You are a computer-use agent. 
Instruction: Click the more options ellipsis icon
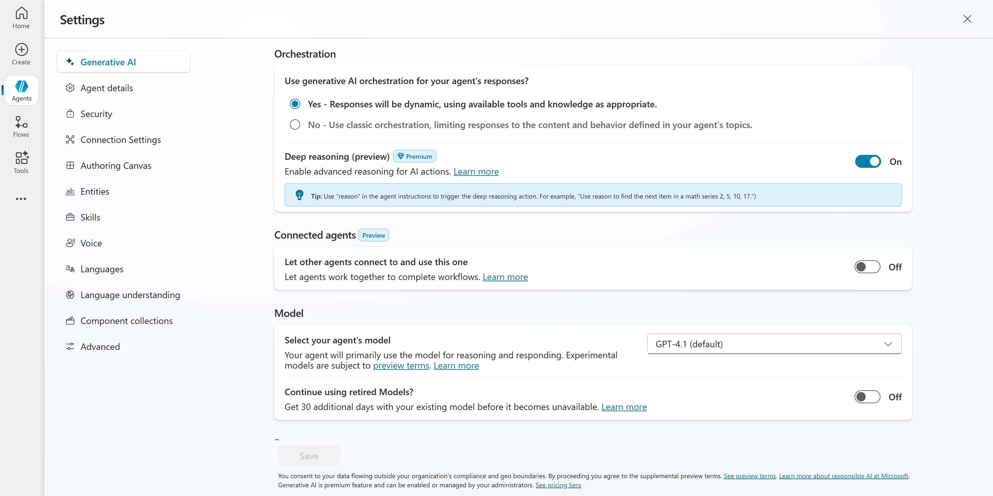click(x=21, y=199)
